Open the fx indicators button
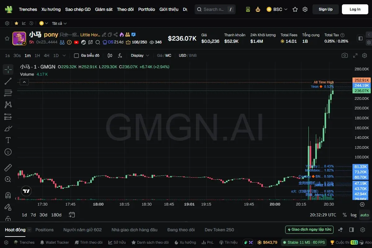The height and width of the screenshot is (248, 372). [x=120, y=55]
